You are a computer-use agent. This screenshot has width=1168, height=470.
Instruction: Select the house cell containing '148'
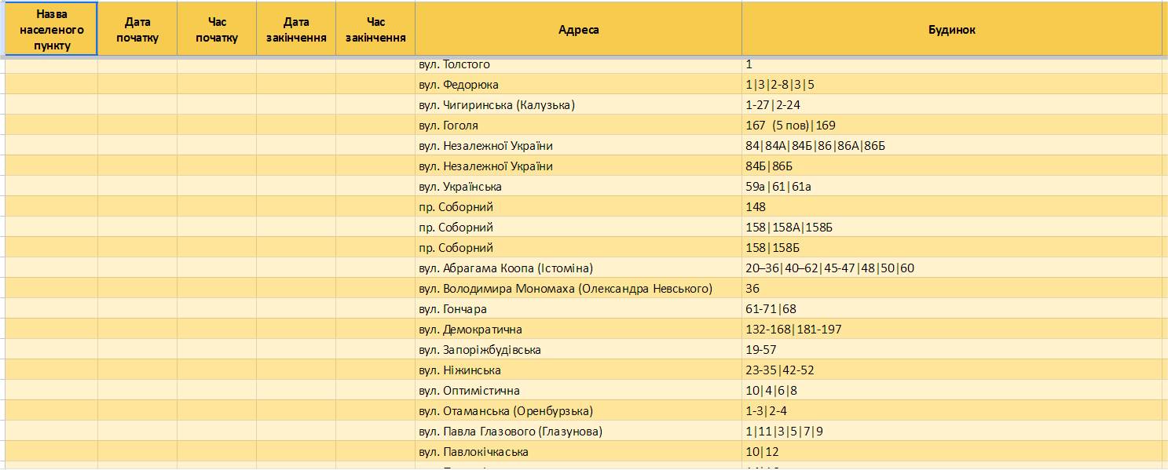click(952, 206)
